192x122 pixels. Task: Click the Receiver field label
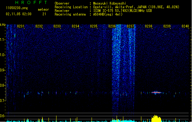(62, 11)
